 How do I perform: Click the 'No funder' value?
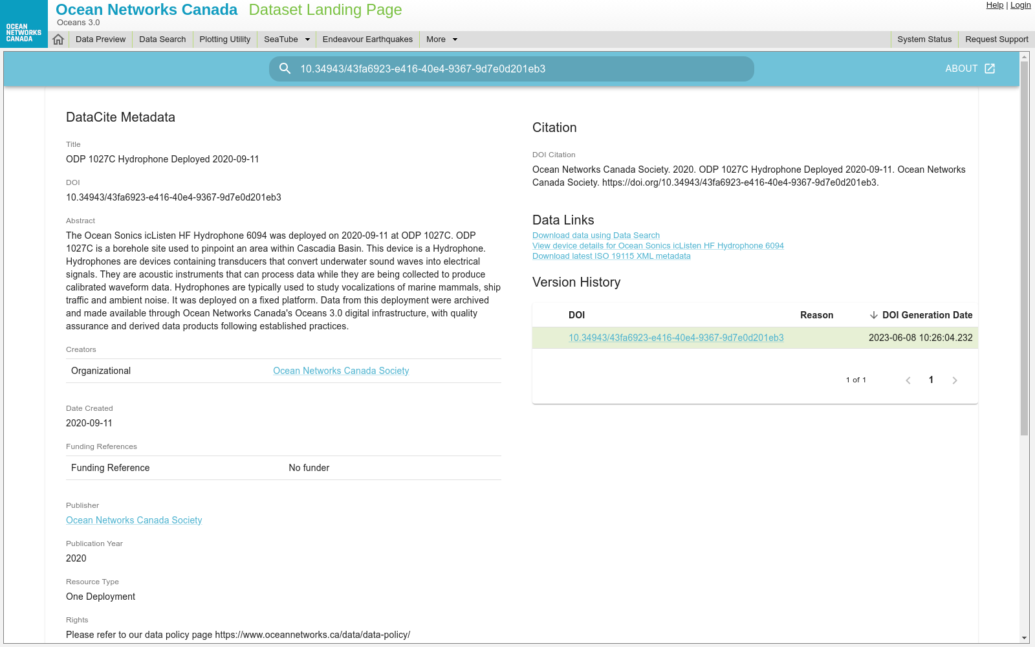pyautogui.click(x=309, y=468)
